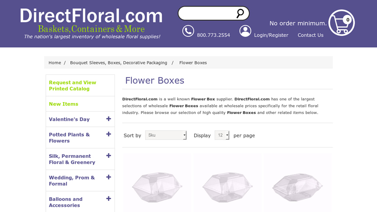Expand Potted Plants & Flowers category
The height and width of the screenshot is (212, 377).
109,134
